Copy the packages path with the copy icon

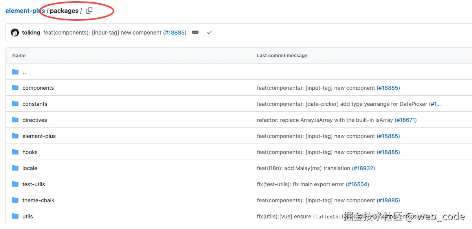point(89,11)
